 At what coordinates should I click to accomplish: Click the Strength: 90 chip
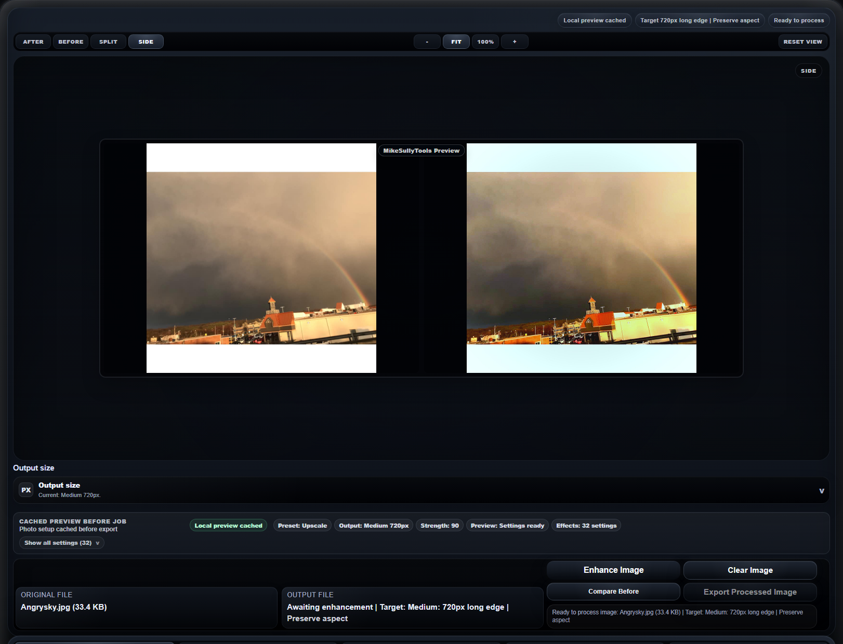(440, 526)
